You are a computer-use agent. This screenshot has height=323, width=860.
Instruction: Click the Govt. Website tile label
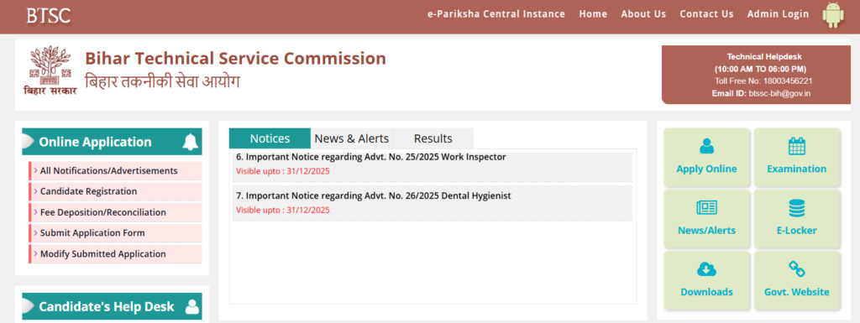pos(796,292)
